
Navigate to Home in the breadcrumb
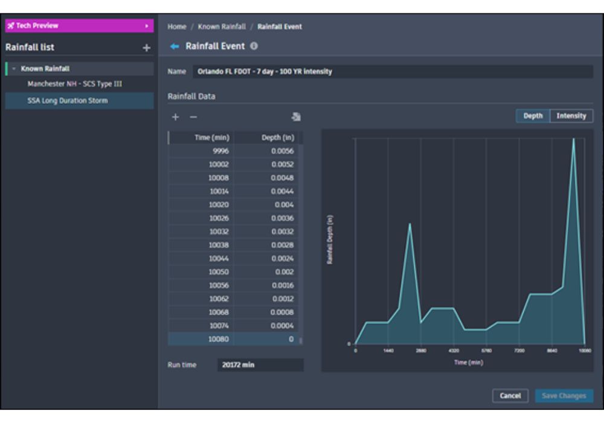click(177, 27)
